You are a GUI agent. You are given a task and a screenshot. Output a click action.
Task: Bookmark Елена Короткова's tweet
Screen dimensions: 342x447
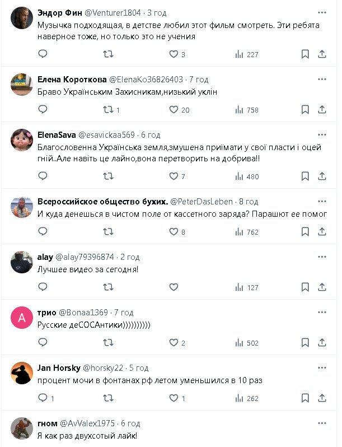305,110
